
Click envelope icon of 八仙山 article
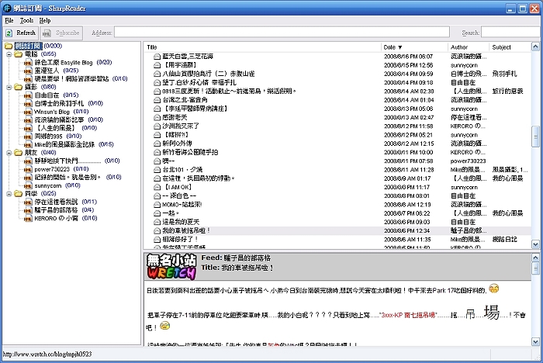(157, 74)
